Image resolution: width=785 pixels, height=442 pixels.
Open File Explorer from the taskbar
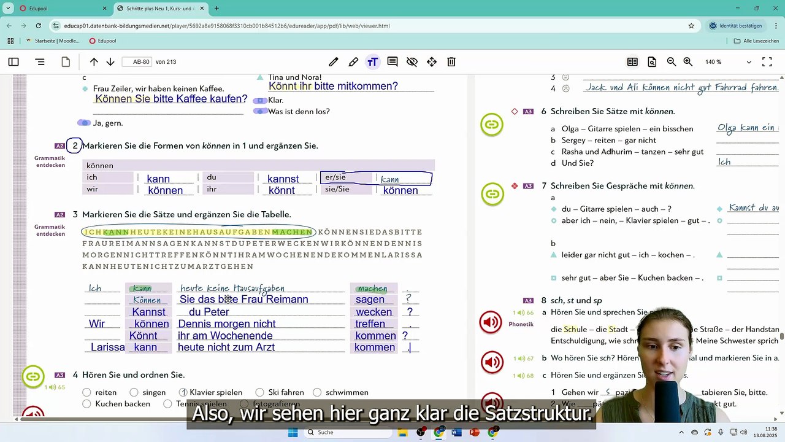tap(403, 432)
